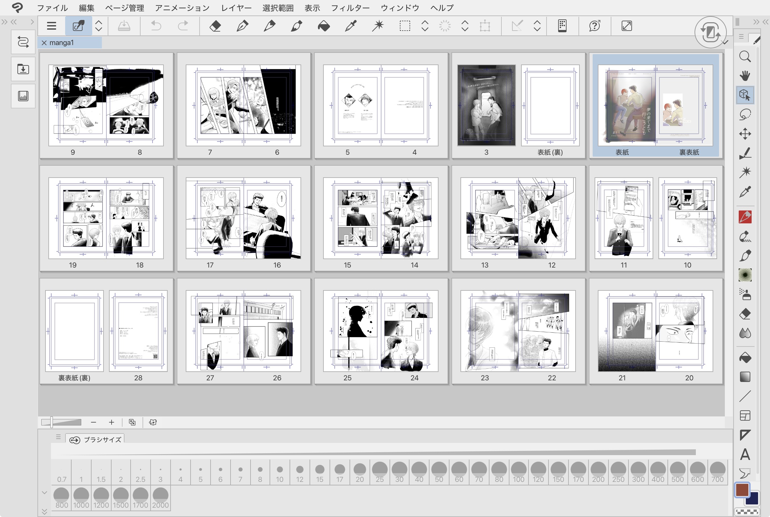This screenshot has height=517, width=770.
Task: Select the Eraser icon in the command bar
Action: coord(215,26)
